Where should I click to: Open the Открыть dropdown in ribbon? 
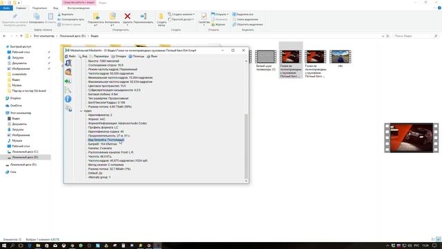coord(220,15)
